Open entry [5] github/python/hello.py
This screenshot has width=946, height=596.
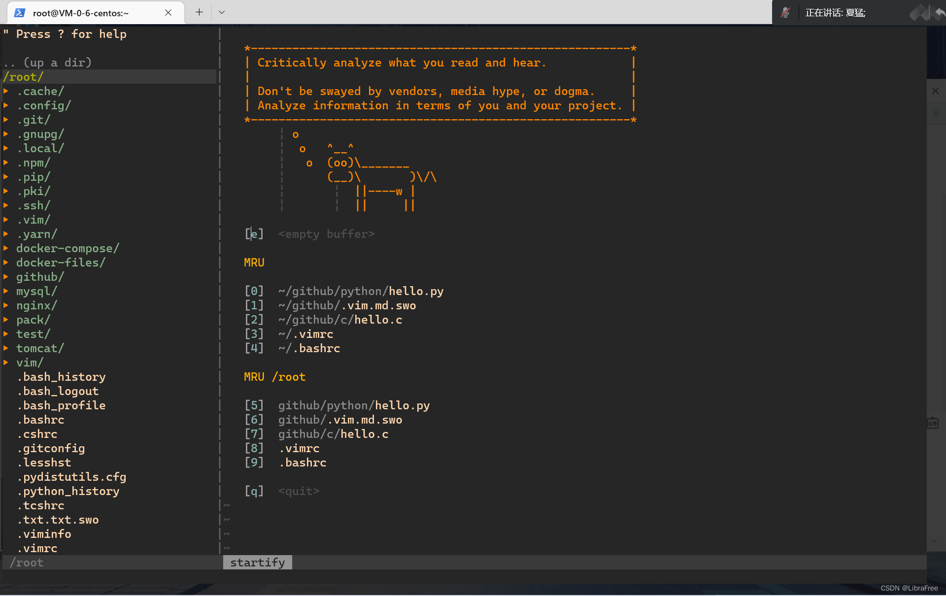tap(337, 405)
